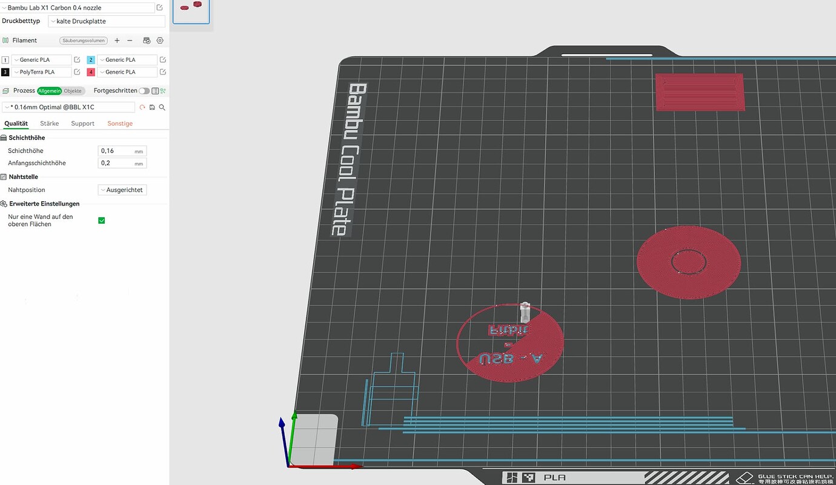Toggle the Fortgeschritten advanced mode switch
This screenshot has width=836, height=485.
(x=144, y=91)
